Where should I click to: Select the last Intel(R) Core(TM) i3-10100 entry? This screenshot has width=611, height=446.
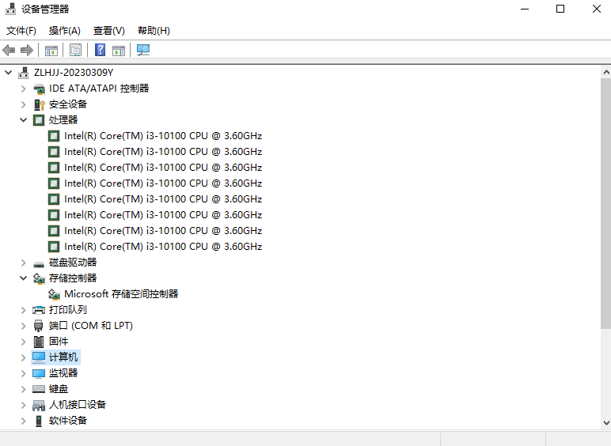[x=163, y=247]
